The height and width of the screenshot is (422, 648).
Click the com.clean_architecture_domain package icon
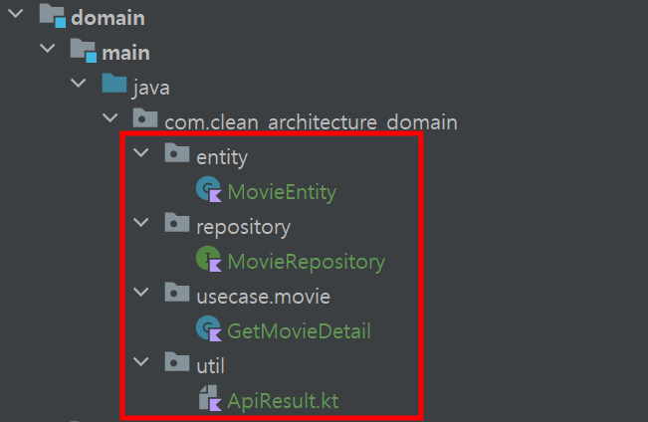[x=145, y=118]
